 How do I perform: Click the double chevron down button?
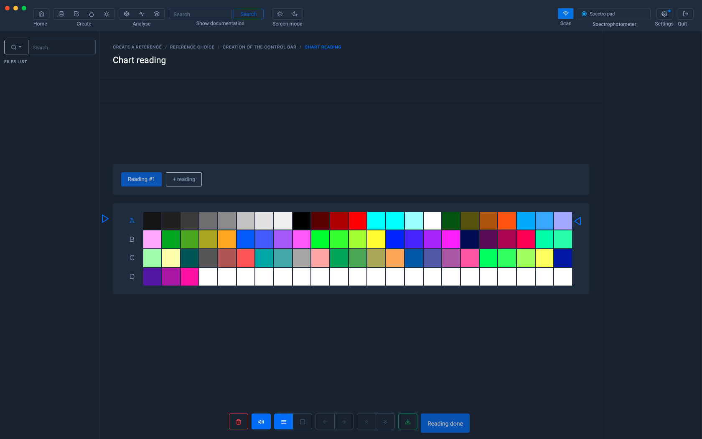click(x=385, y=421)
